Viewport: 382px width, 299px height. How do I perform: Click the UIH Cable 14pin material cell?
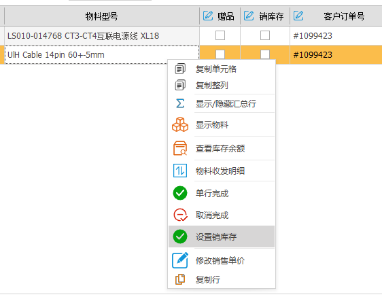(x=101, y=55)
